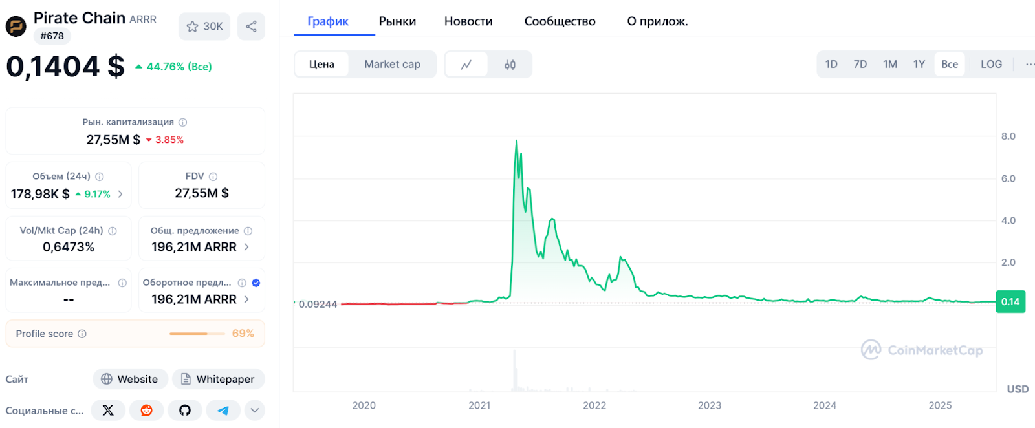The height and width of the screenshot is (428, 1035).
Task: Click the price peak on the 2021 chart line
Action: 516,142
